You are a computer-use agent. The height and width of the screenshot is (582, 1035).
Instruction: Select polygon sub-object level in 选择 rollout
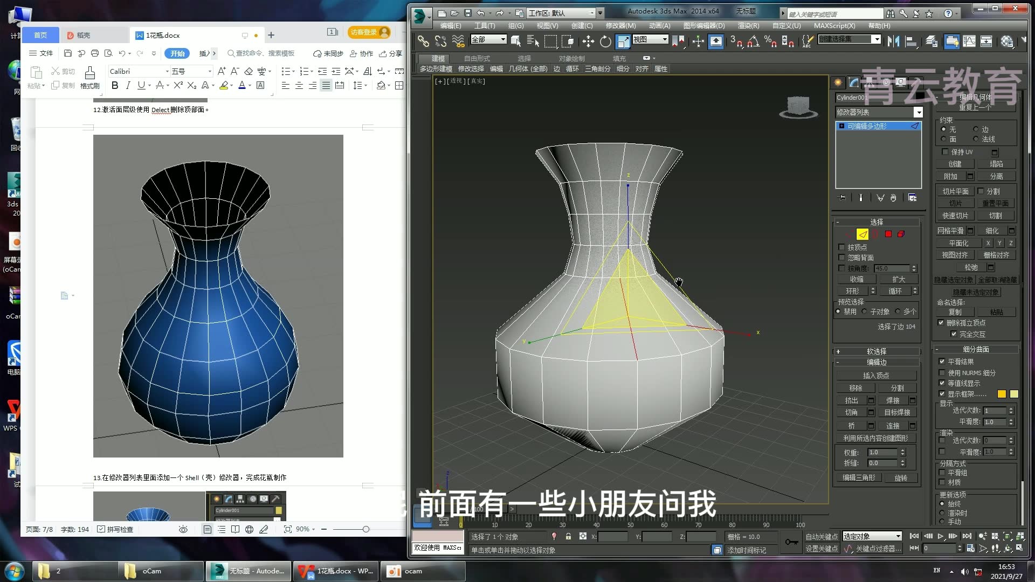click(x=888, y=234)
